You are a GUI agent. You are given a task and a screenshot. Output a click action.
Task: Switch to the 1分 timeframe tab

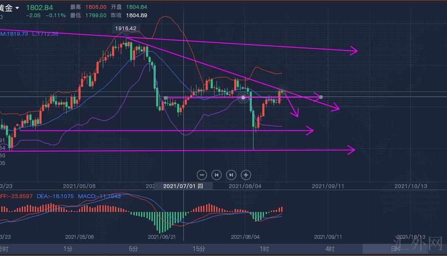tap(68, 249)
